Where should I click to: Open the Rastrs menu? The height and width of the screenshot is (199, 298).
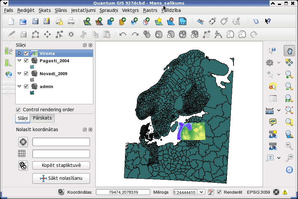tap(150, 10)
